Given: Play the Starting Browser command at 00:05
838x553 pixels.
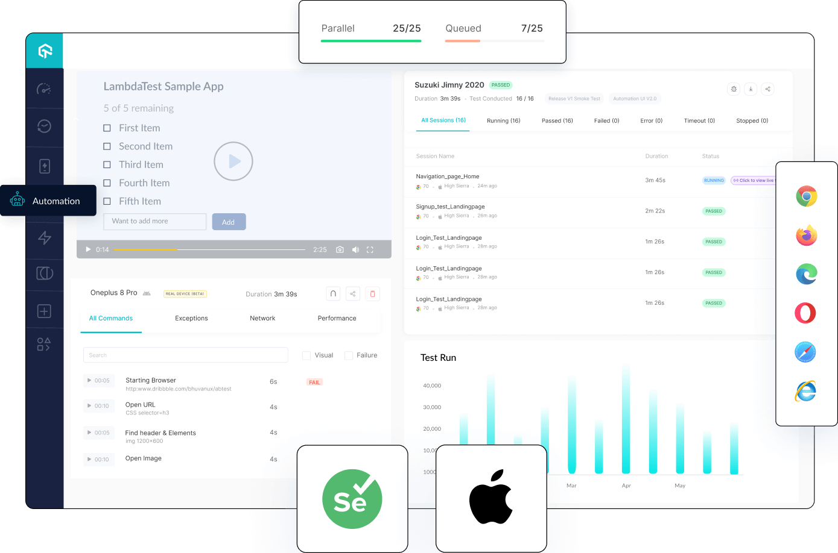Looking at the screenshot, I should (x=100, y=381).
